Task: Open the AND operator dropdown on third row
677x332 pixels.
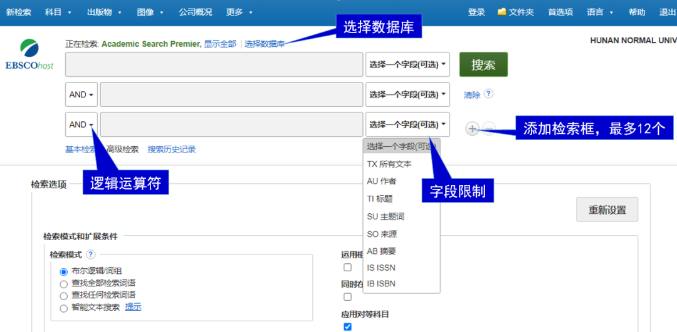Action: (x=81, y=124)
